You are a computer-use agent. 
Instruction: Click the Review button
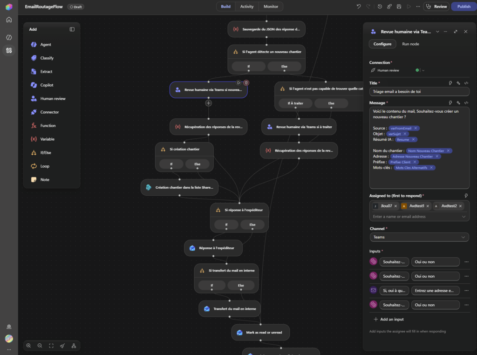click(x=436, y=7)
